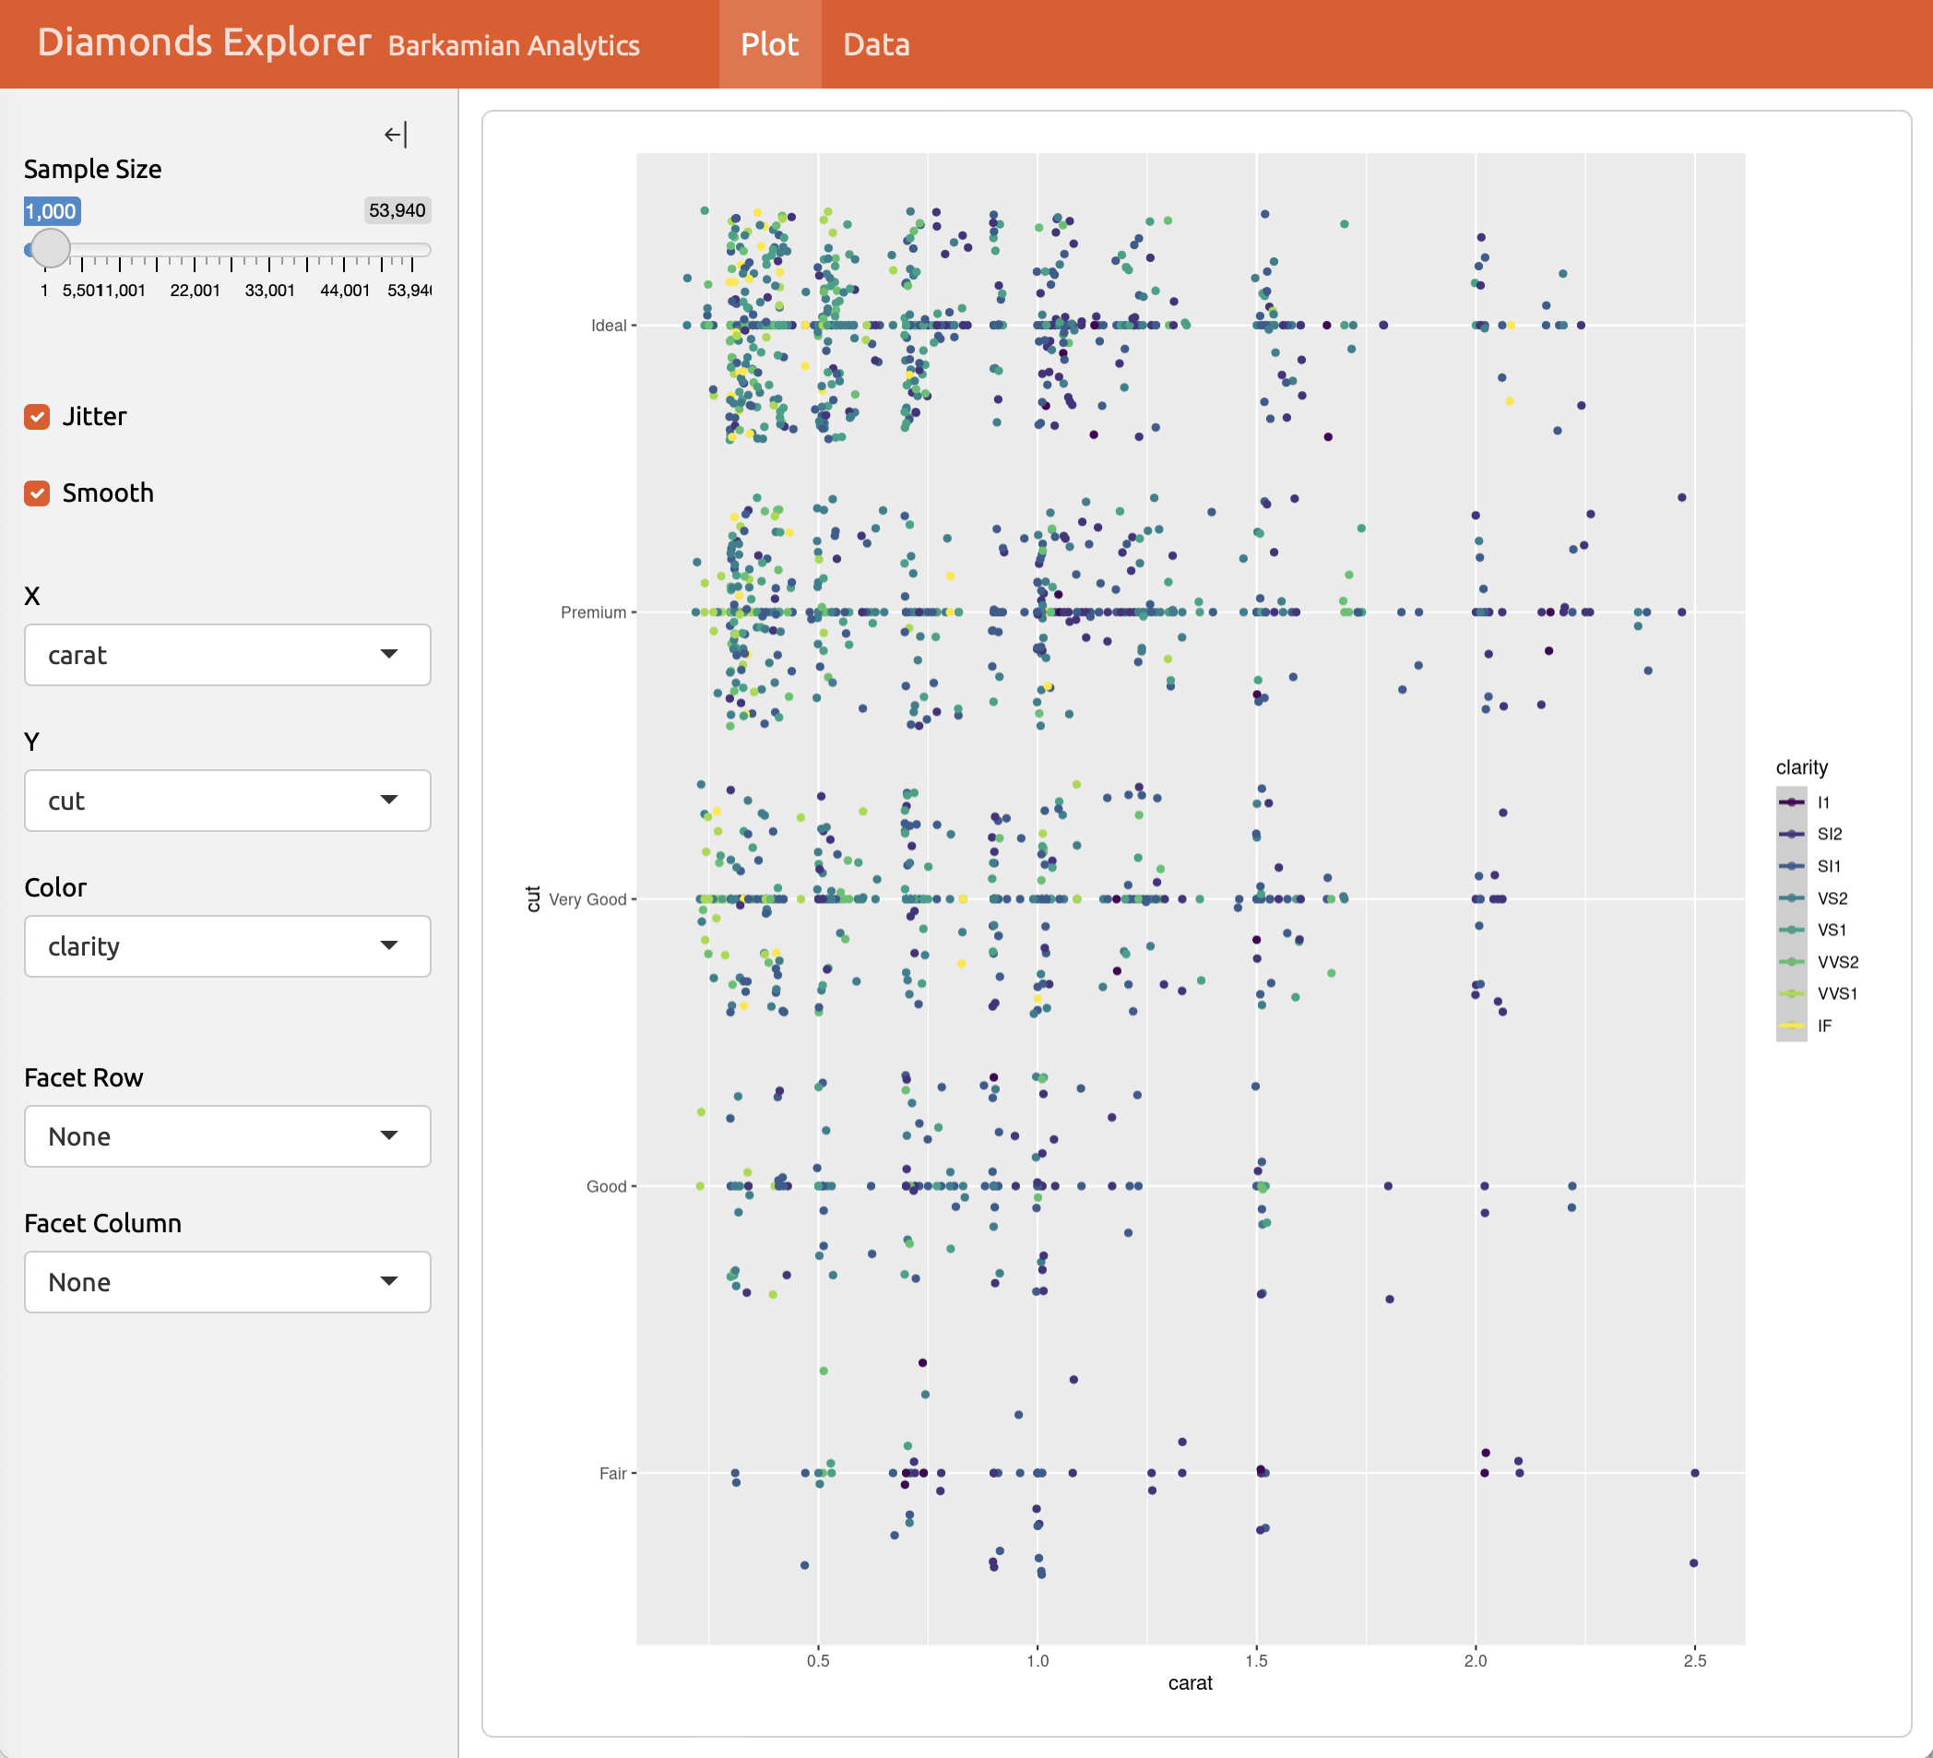The height and width of the screenshot is (1758, 1933).
Task: Switch to the Data tab
Action: point(875,44)
